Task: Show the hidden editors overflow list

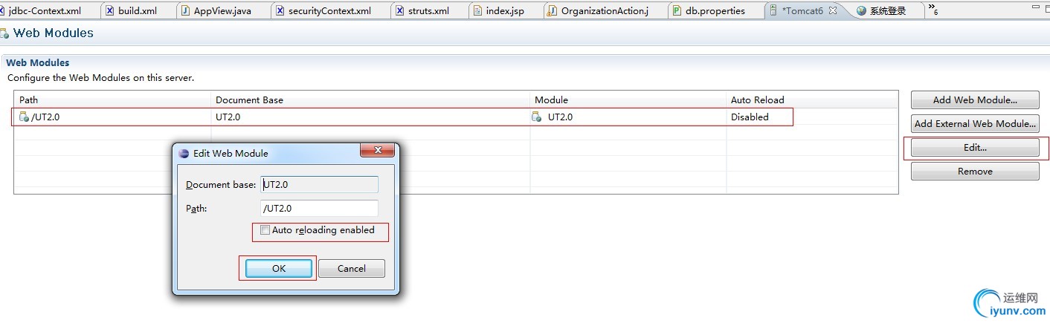Action: click(x=933, y=10)
